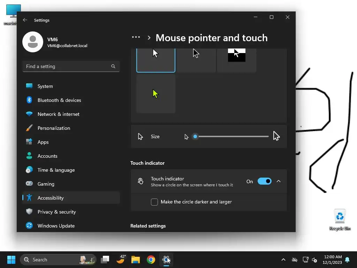Image resolution: width=357 pixels, height=268 pixels.
Task: Open the Windows Start menu
Action: tap(11, 260)
